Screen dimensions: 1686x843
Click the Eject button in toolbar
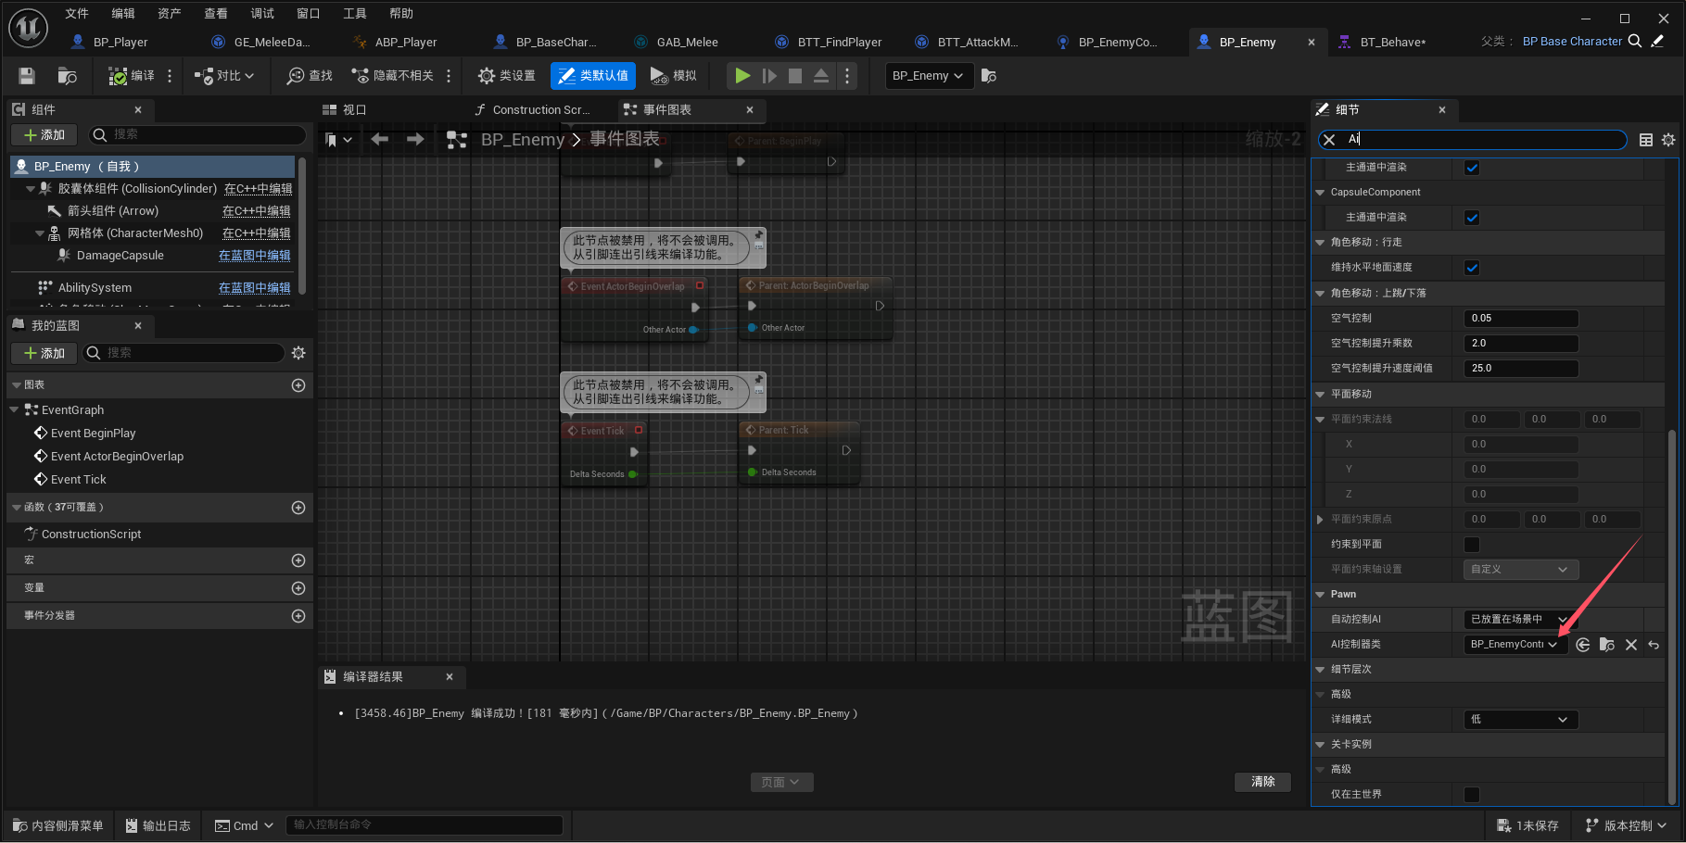tap(821, 76)
